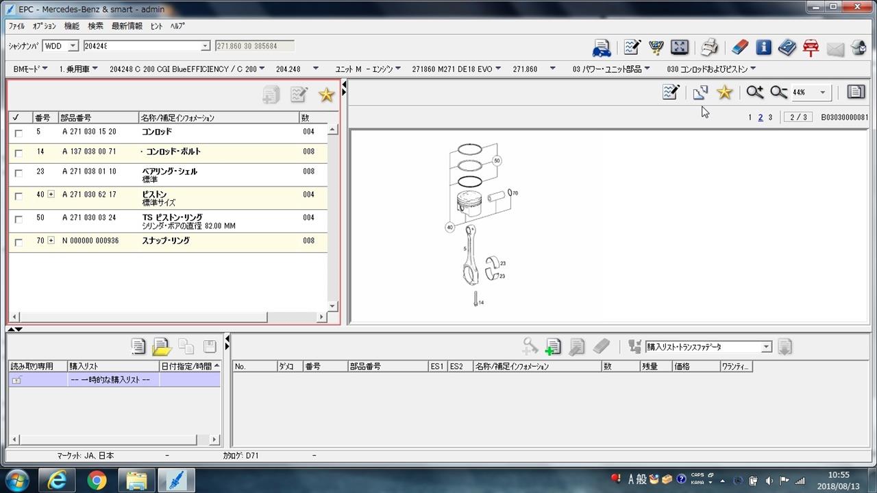The height and width of the screenshot is (493, 877).
Task: Open Google Chrome from the taskbar
Action: [x=97, y=481]
